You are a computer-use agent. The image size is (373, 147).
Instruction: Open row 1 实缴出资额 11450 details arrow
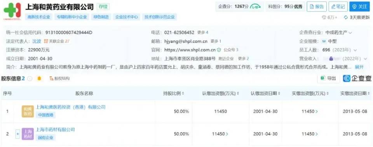point(317,111)
